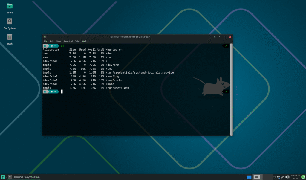Image resolution: width=306 pixels, height=180 pixels.
Task: Click the cursor block at the empty prompt
Action: point(62,91)
